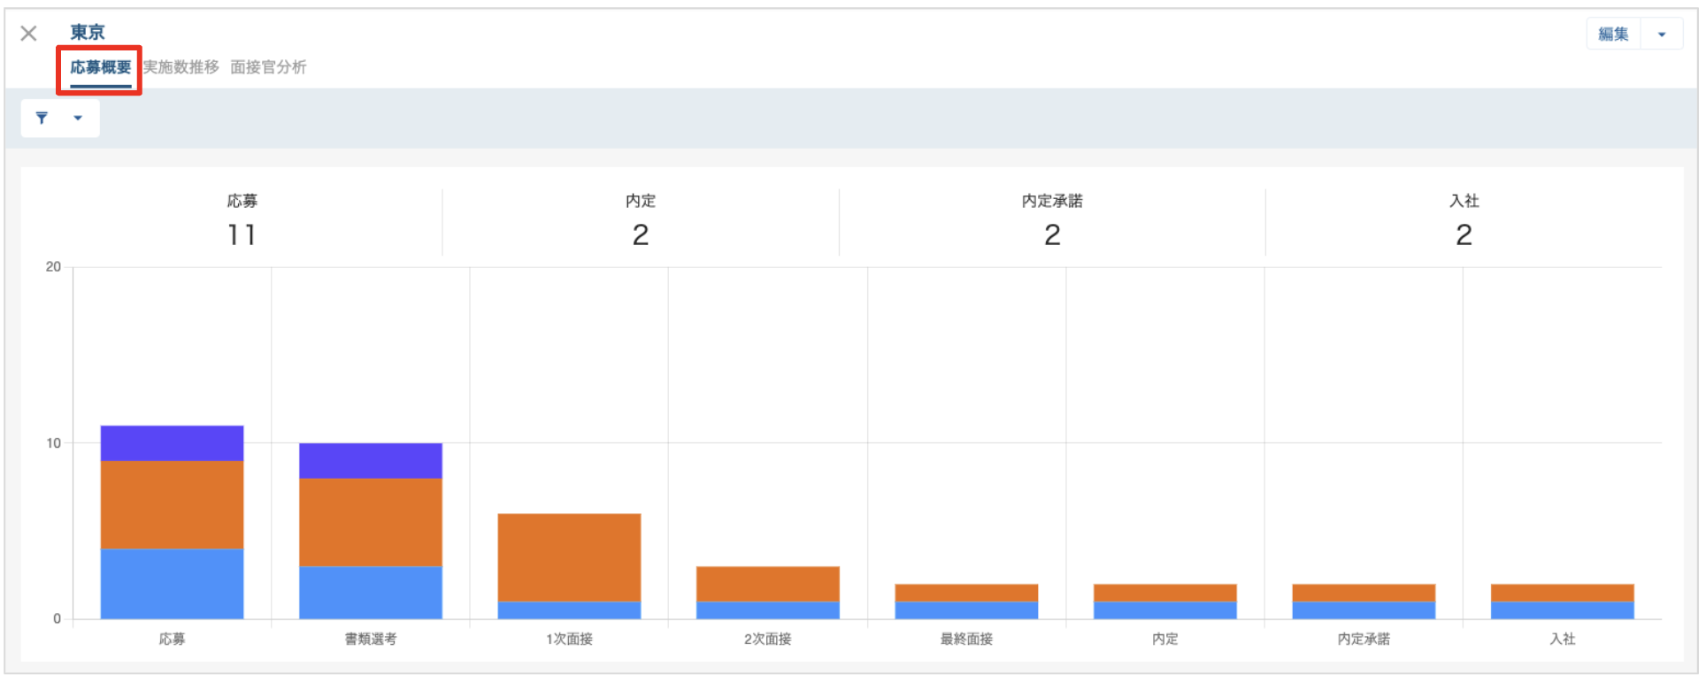This screenshot has height=683, width=1706.
Task: Click the 最終面接 bar in the chart
Action: click(966, 601)
